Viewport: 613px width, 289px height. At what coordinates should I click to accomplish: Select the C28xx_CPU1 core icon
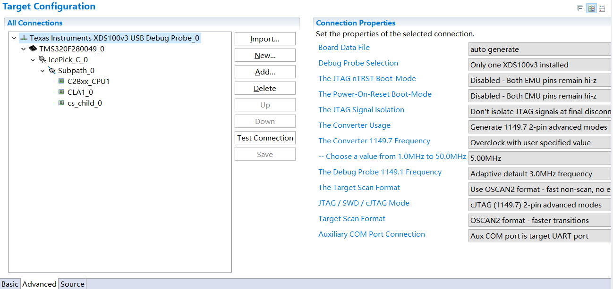61,81
